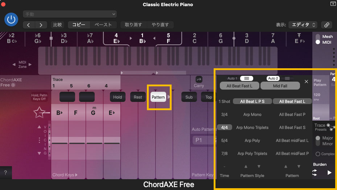
Task: Click the Sub key button
Action: pyautogui.click(x=189, y=97)
